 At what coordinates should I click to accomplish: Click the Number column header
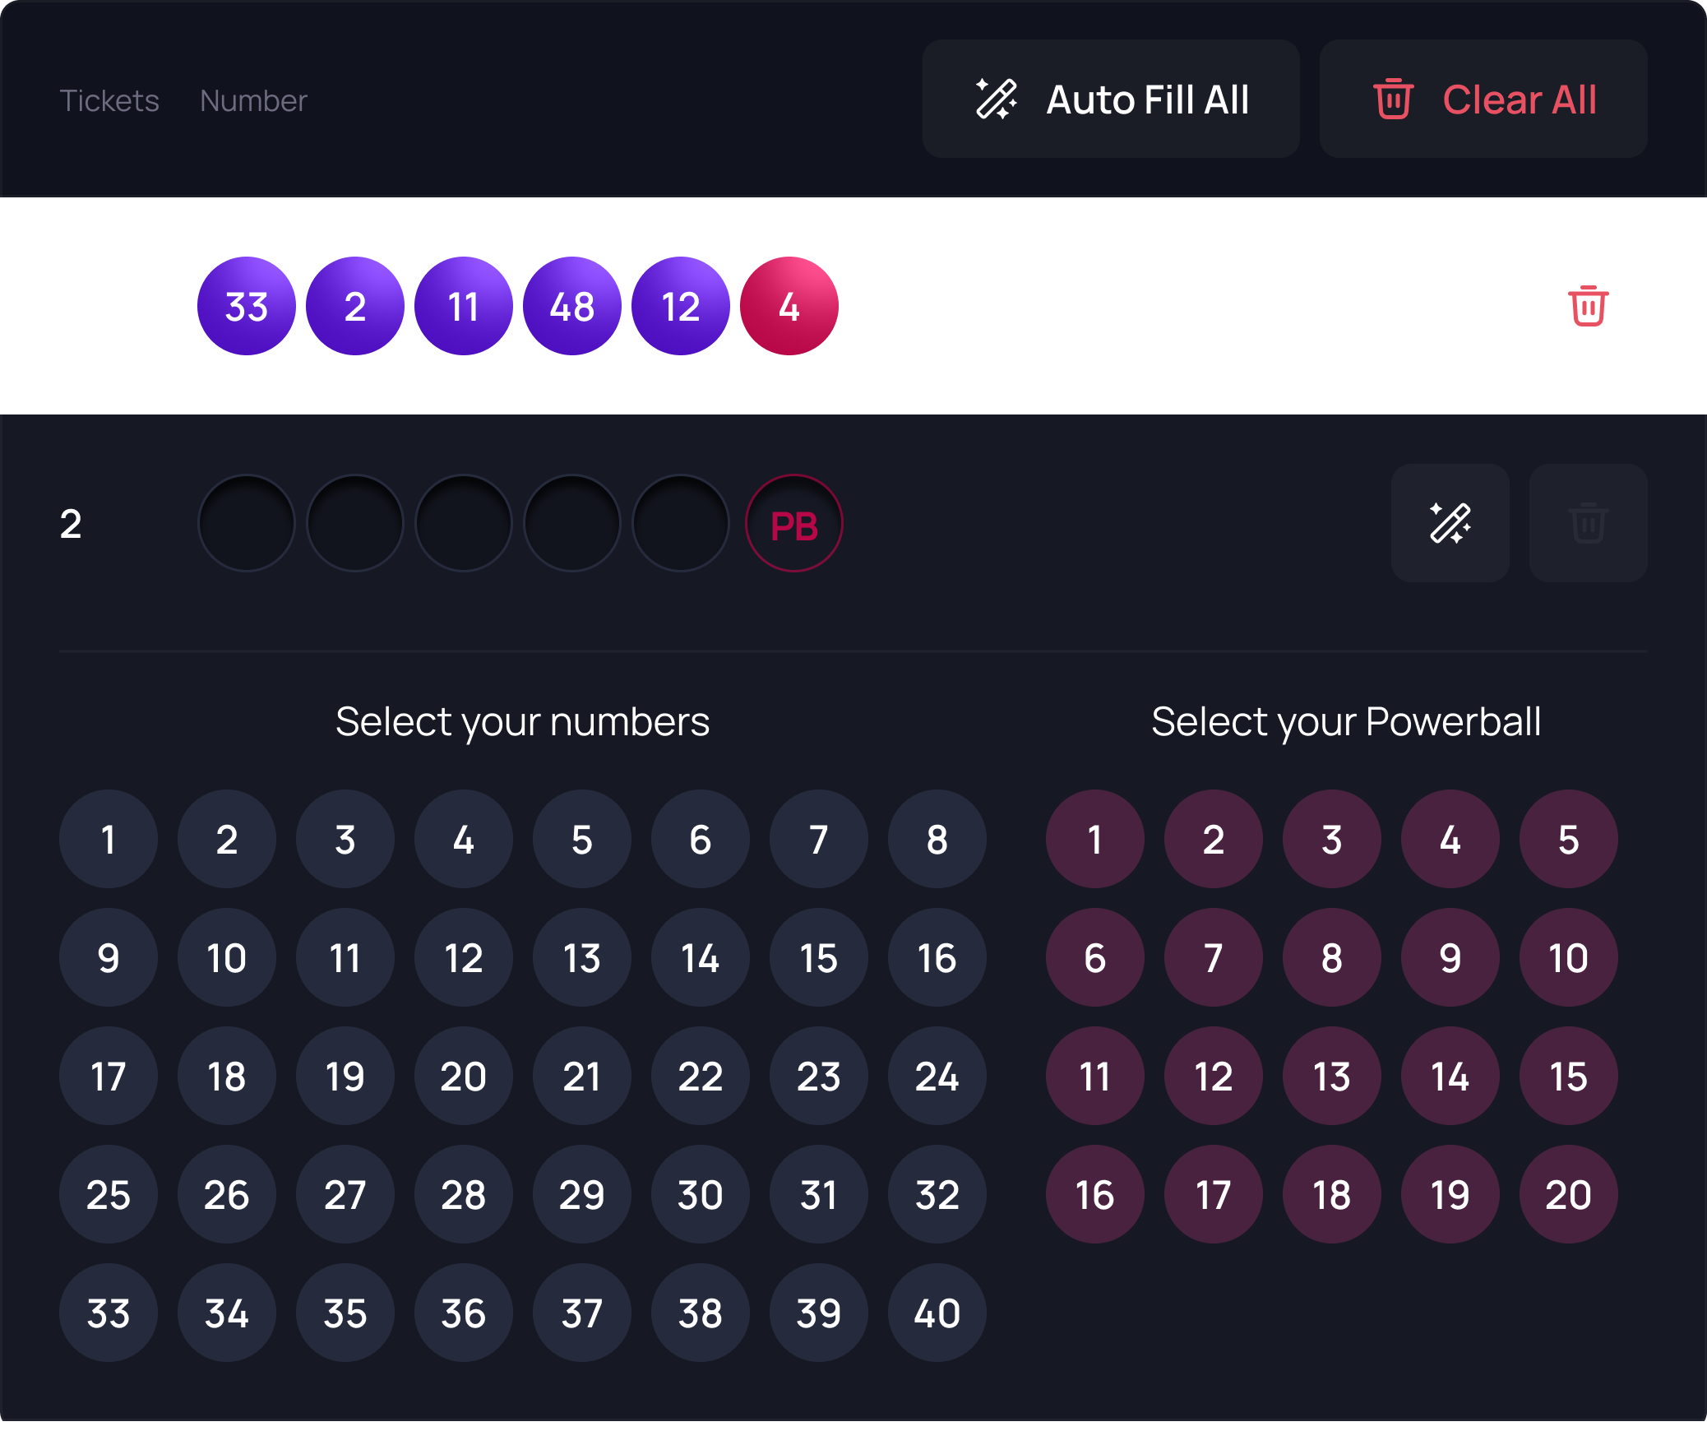point(253,100)
